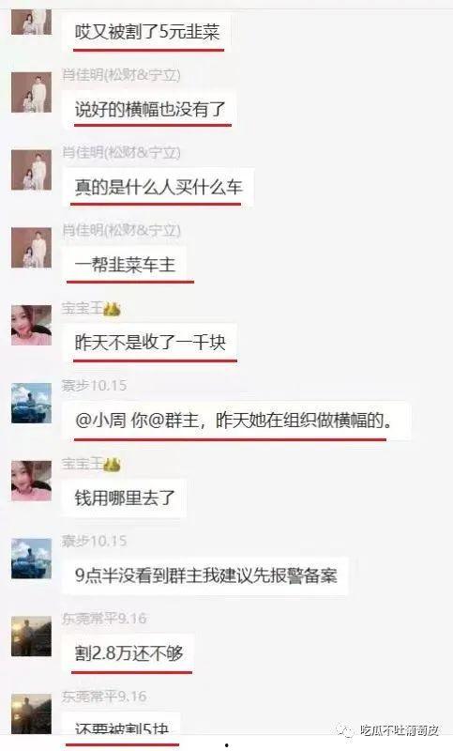Open avatar beside the "@小周 你@群主" message
453x751 pixels.
pyautogui.click(x=31, y=403)
